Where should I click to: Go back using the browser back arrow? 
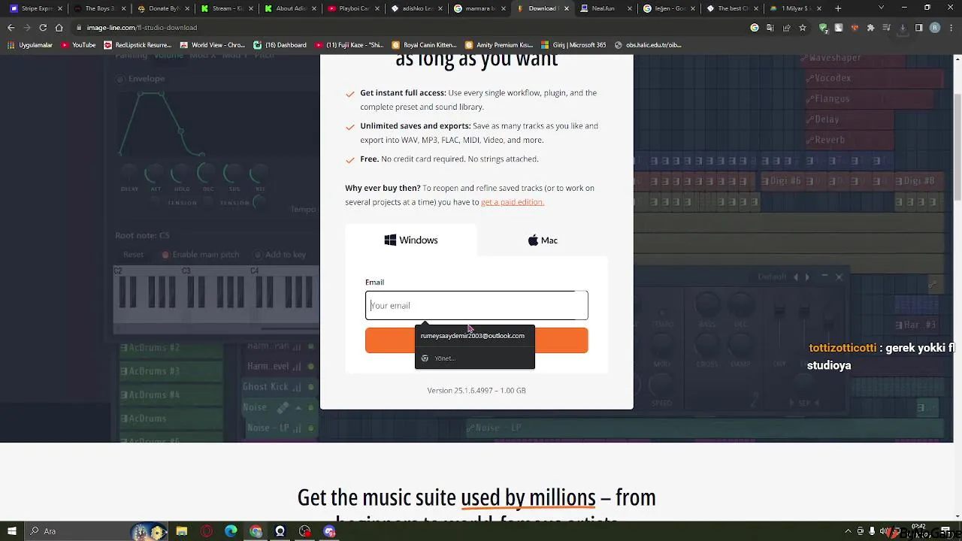(11, 28)
